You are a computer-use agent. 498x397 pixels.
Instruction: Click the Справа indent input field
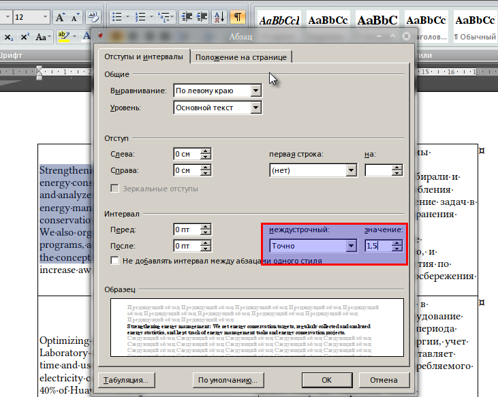(187, 170)
